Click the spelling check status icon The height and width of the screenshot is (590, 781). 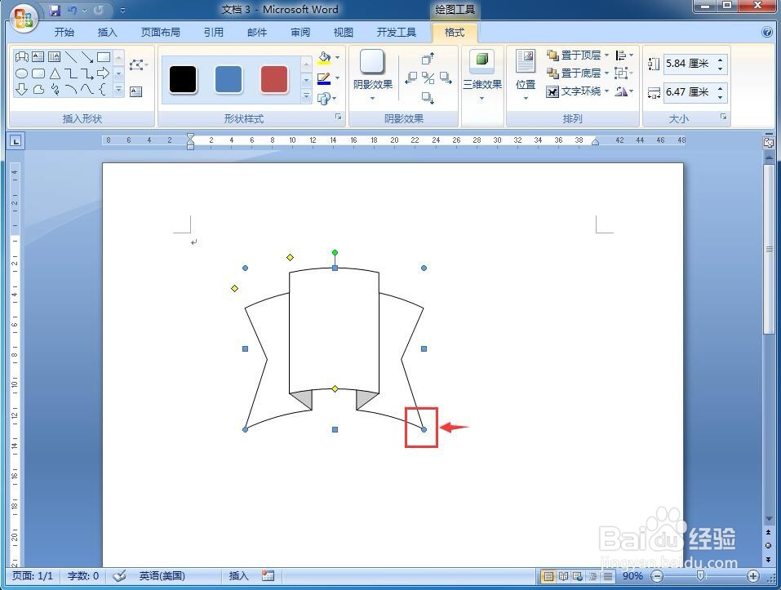119,576
